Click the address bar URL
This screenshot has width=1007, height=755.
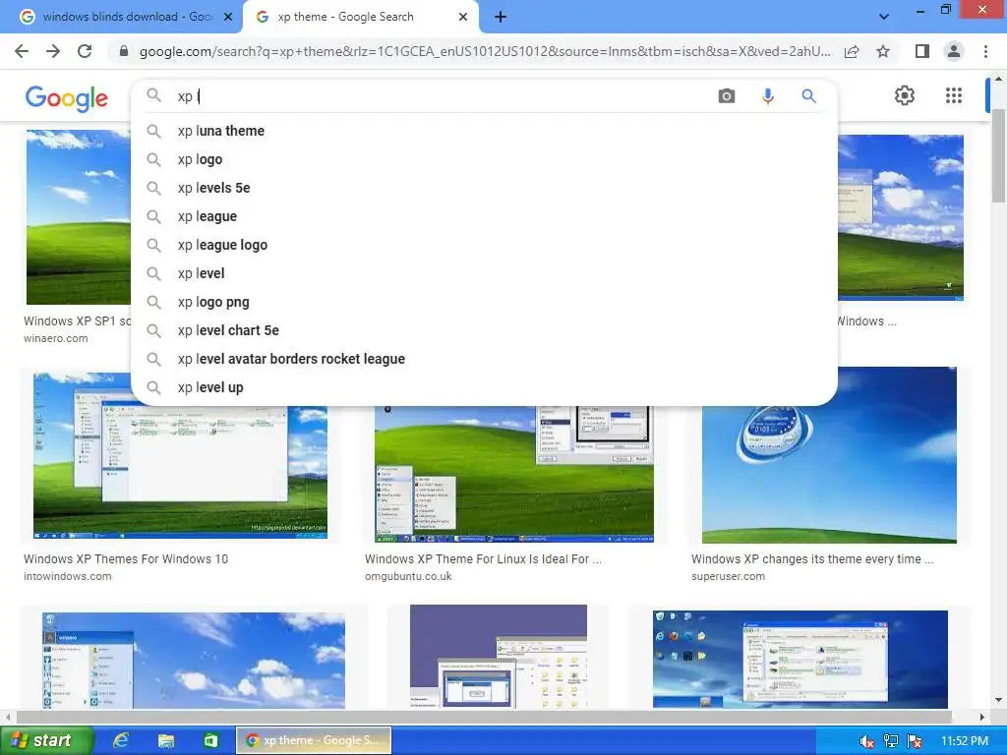coord(485,51)
